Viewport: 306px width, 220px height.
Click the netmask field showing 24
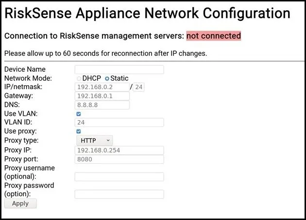(139, 87)
